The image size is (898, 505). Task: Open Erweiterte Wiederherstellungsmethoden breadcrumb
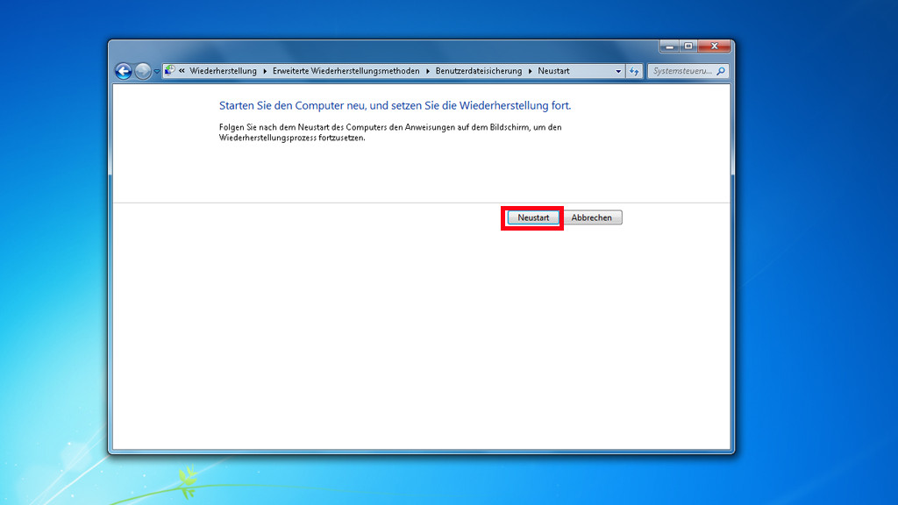pyautogui.click(x=346, y=71)
